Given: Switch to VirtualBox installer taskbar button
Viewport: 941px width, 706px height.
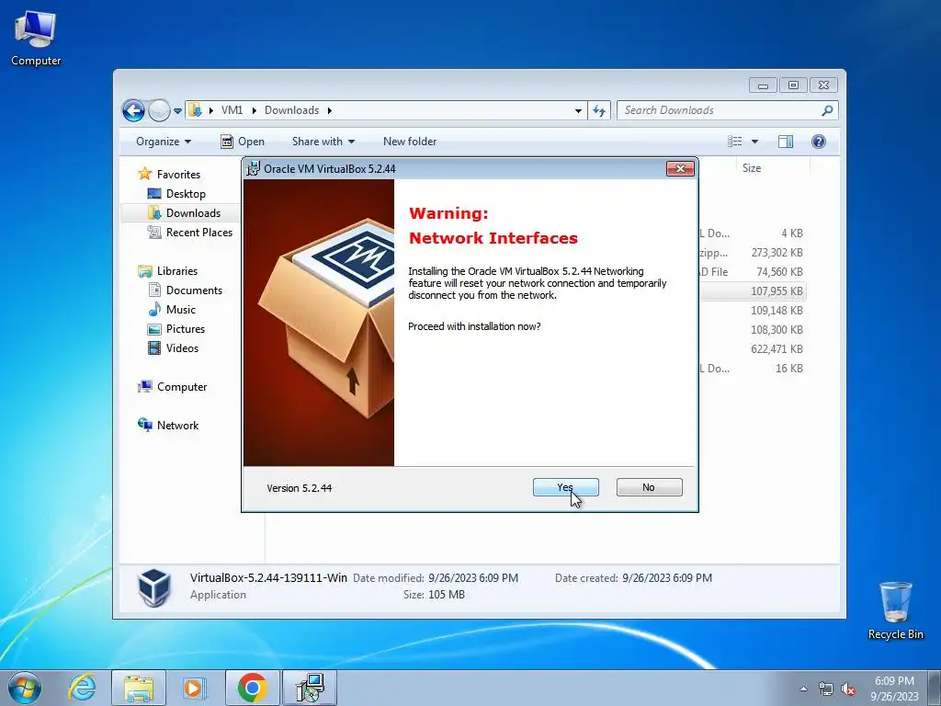Looking at the screenshot, I should [310, 688].
